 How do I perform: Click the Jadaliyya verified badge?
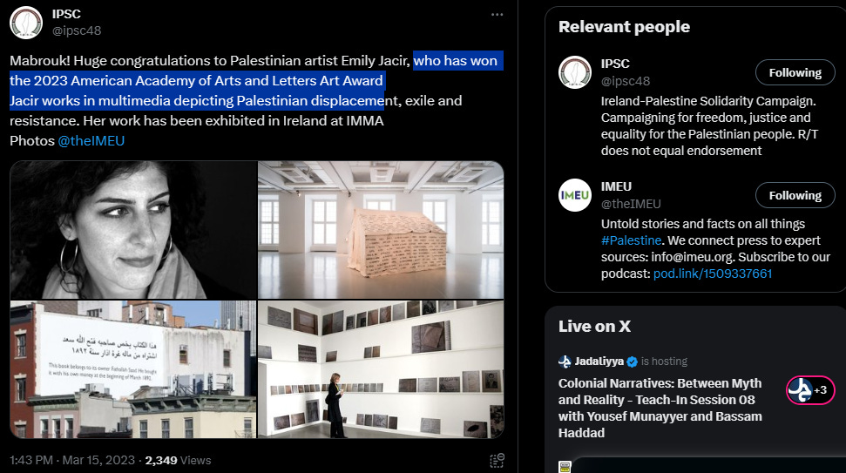(632, 362)
